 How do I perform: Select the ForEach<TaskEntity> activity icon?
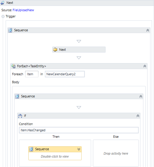click(13, 66)
